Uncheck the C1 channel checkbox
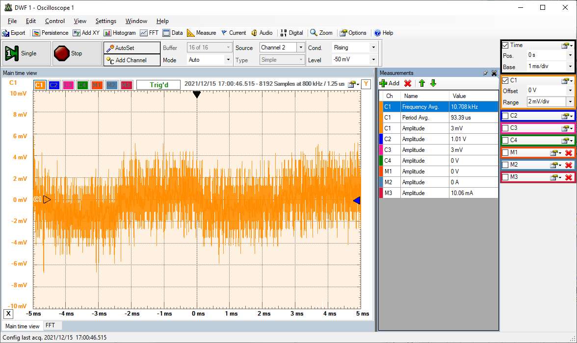This screenshot has width=577, height=343. tap(505, 80)
